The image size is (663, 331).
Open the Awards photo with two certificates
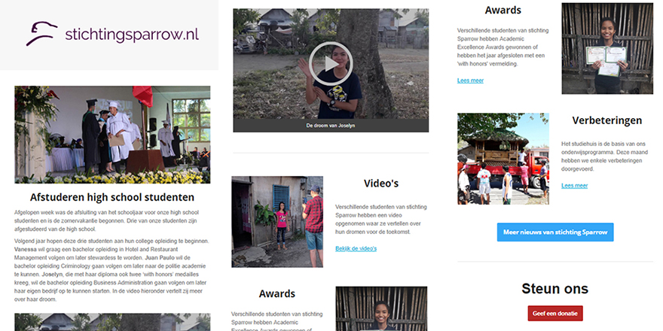[x=606, y=48]
